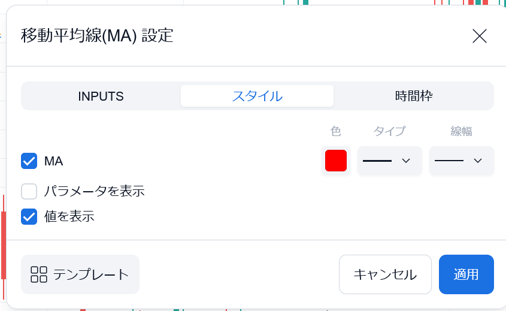Image resolution: width=506 pixels, height=311 pixels.
Task: Click the パラメータを表示 label text
Action: [x=94, y=191]
